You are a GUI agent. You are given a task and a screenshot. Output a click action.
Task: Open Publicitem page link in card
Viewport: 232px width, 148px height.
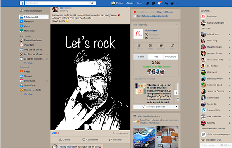(151, 31)
